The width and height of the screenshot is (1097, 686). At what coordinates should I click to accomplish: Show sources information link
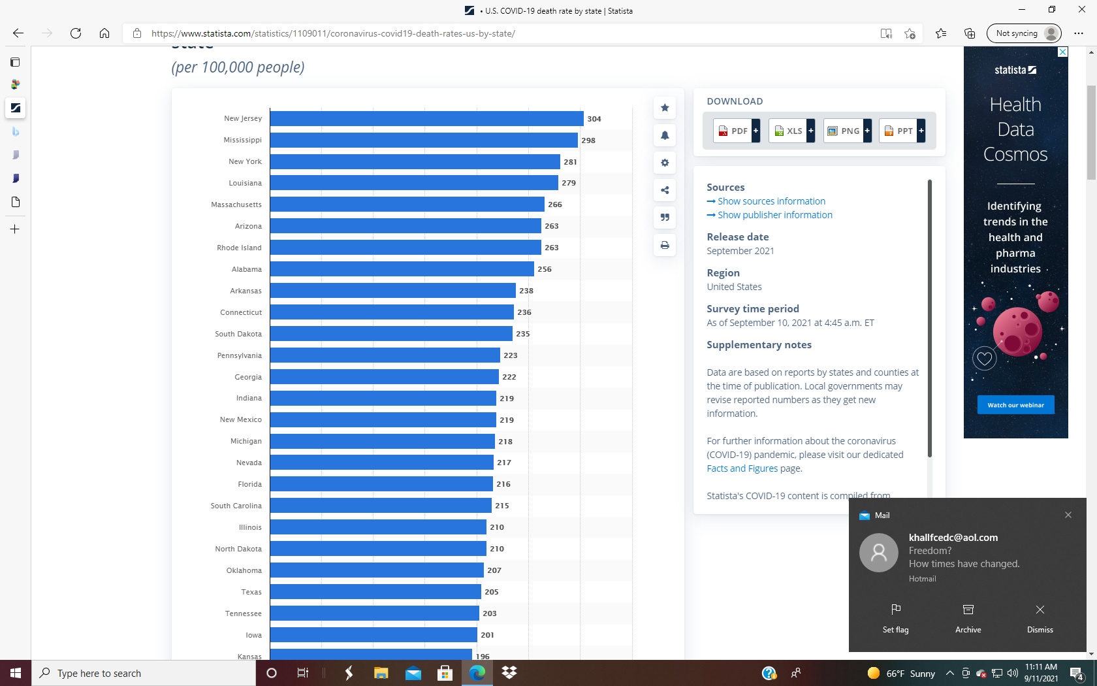coord(771,201)
